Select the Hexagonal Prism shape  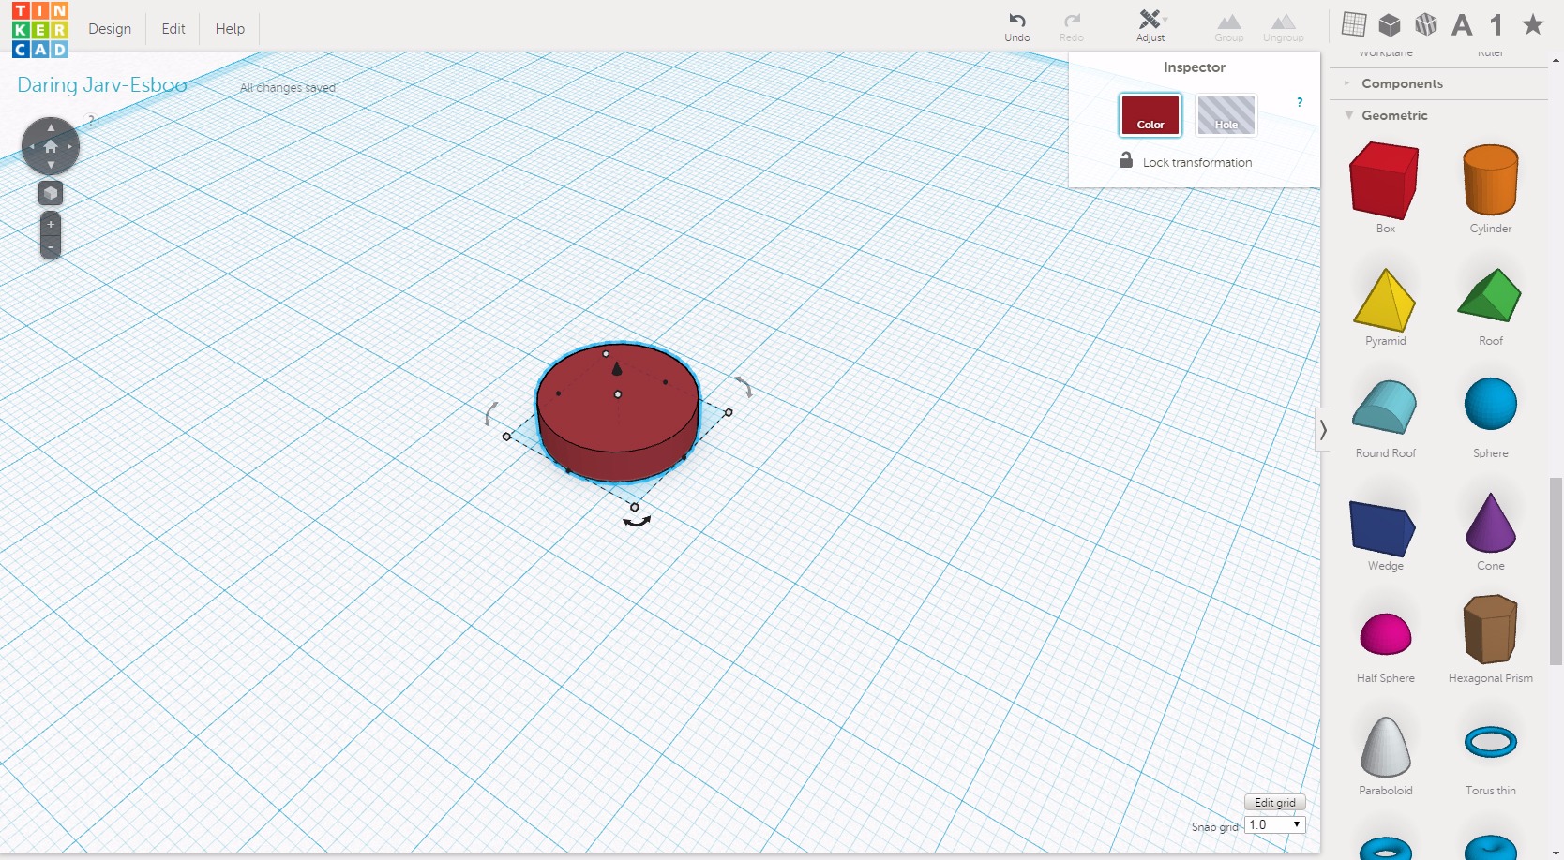pos(1490,630)
